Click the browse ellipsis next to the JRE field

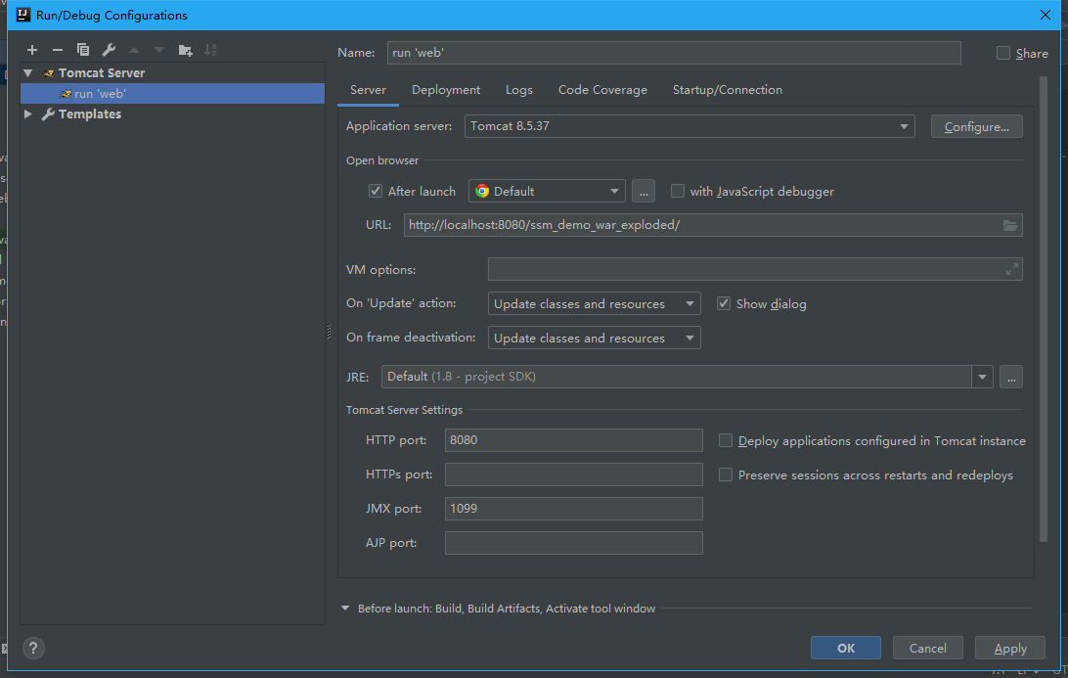point(1011,377)
